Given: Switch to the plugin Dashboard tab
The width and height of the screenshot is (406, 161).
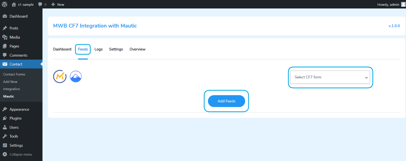Looking at the screenshot, I should [62, 49].
